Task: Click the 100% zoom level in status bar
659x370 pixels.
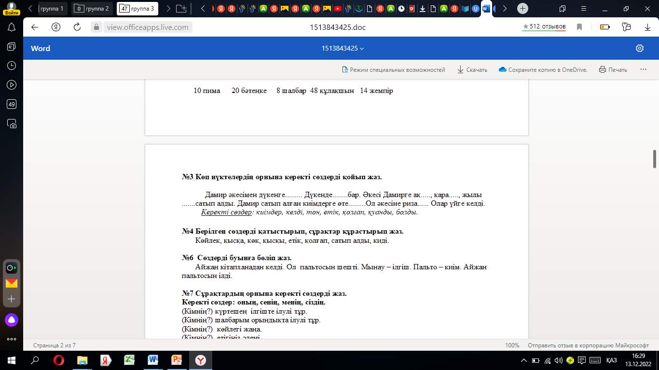Action: click(x=512, y=345)
